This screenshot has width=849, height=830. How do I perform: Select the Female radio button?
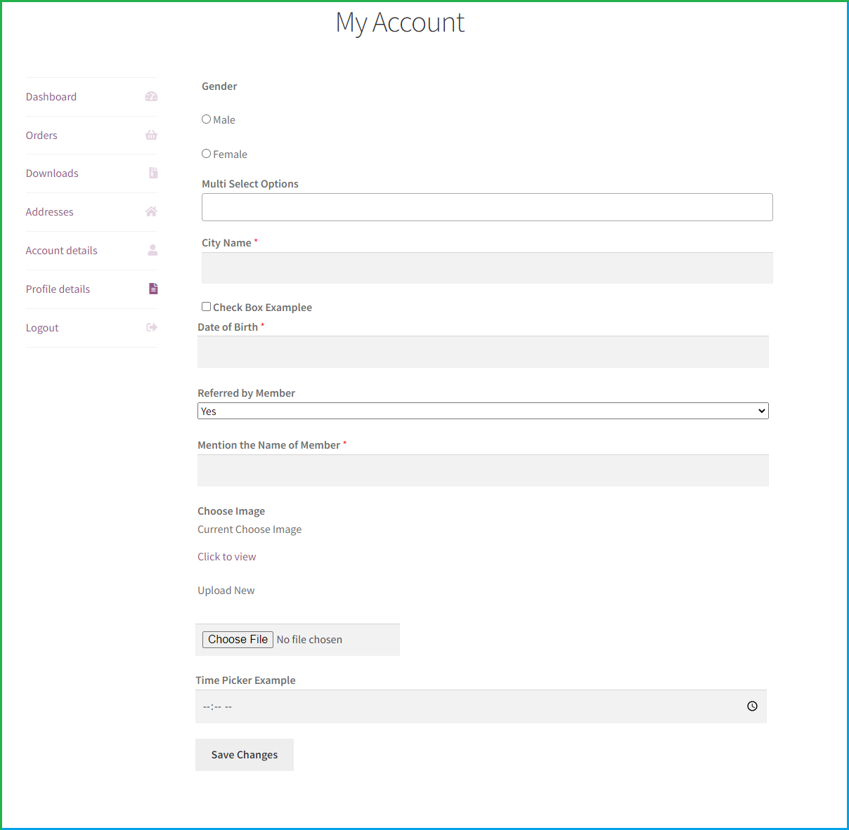(x=207, y=154)
